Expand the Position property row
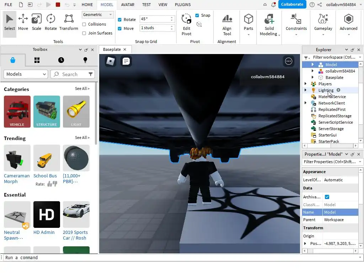Viewport: 364px width, 273px height. 305,243
